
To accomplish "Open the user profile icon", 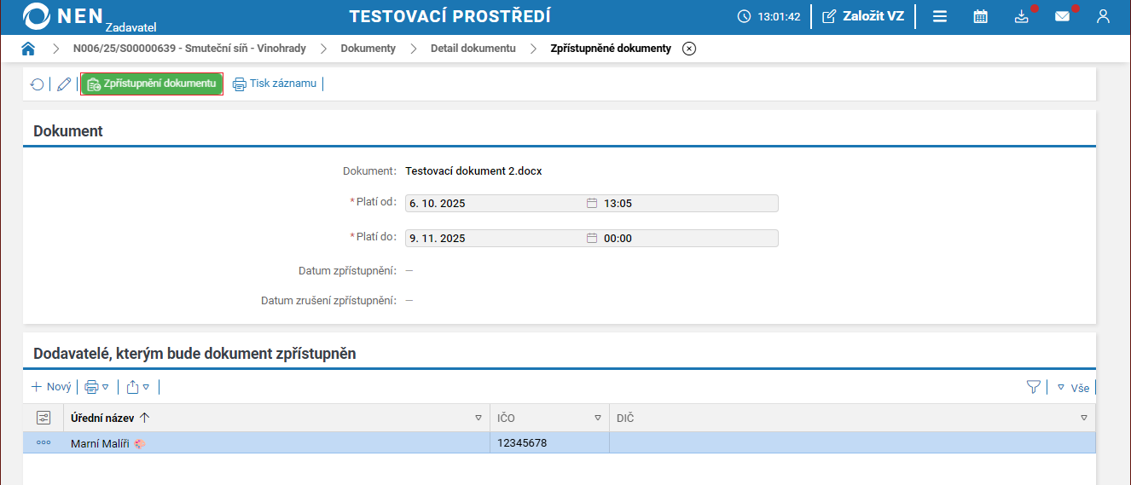I will (x=1103, y=16).
